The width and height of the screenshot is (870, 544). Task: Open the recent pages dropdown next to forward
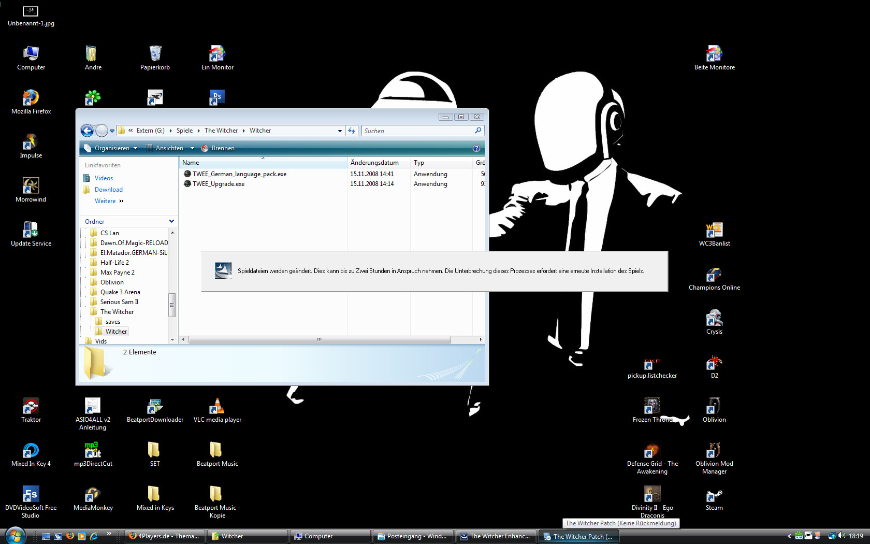[112, 131]
